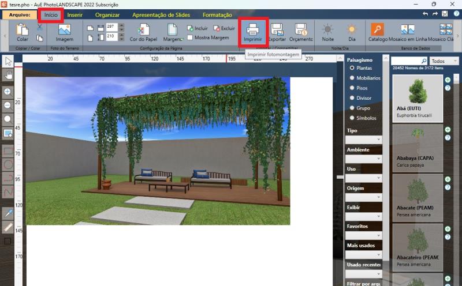This screenshot has height=286, width=462.
Task: Click the zoom in magnifier tool
Action: pyautogui.click(x=8, y=92)
